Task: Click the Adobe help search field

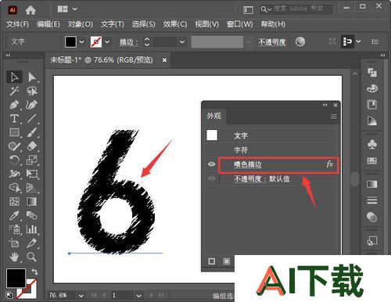Action: coord(296,9)
